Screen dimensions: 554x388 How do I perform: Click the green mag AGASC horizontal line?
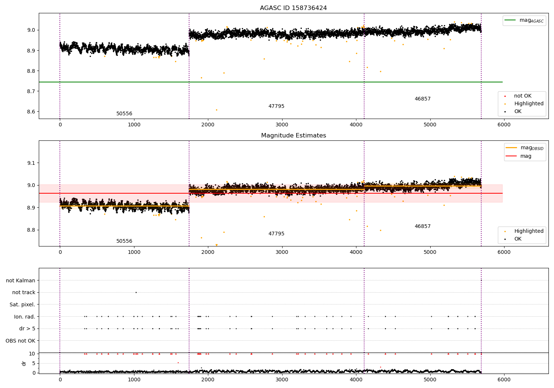pyautogui.click(x=271, y=82)
